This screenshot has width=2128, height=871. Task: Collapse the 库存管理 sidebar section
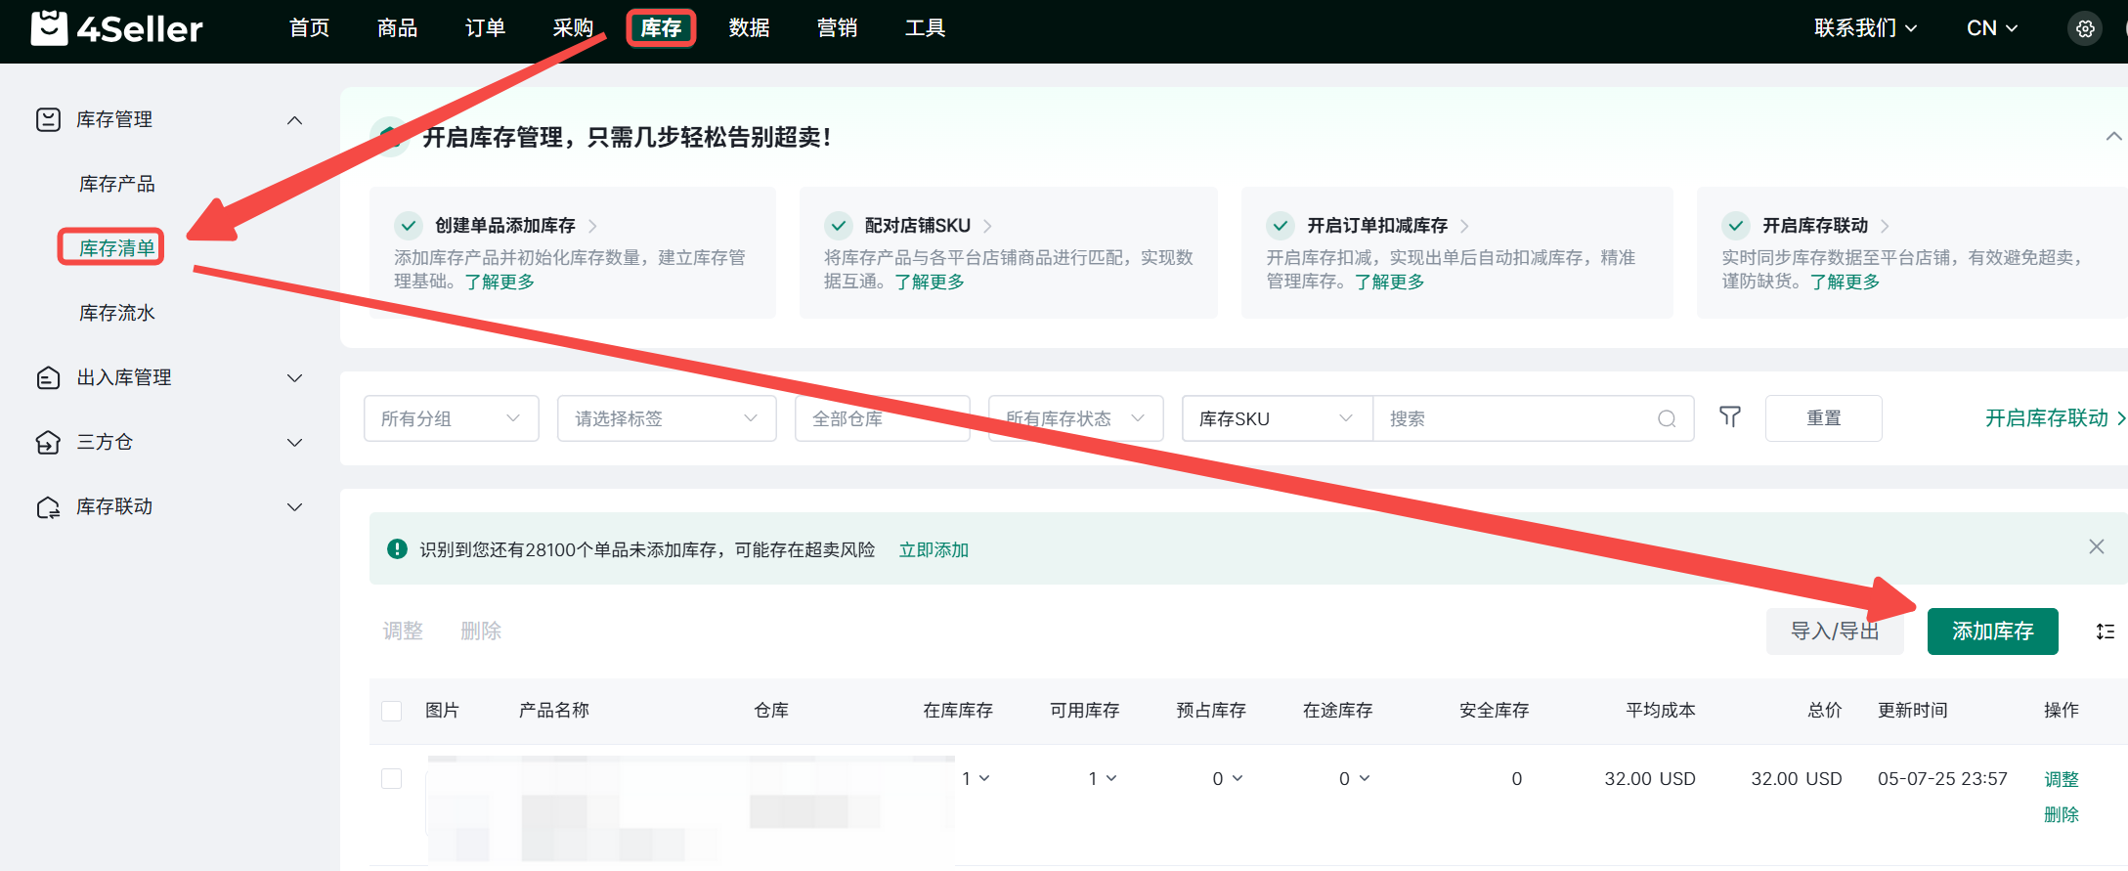pos(294,120)
